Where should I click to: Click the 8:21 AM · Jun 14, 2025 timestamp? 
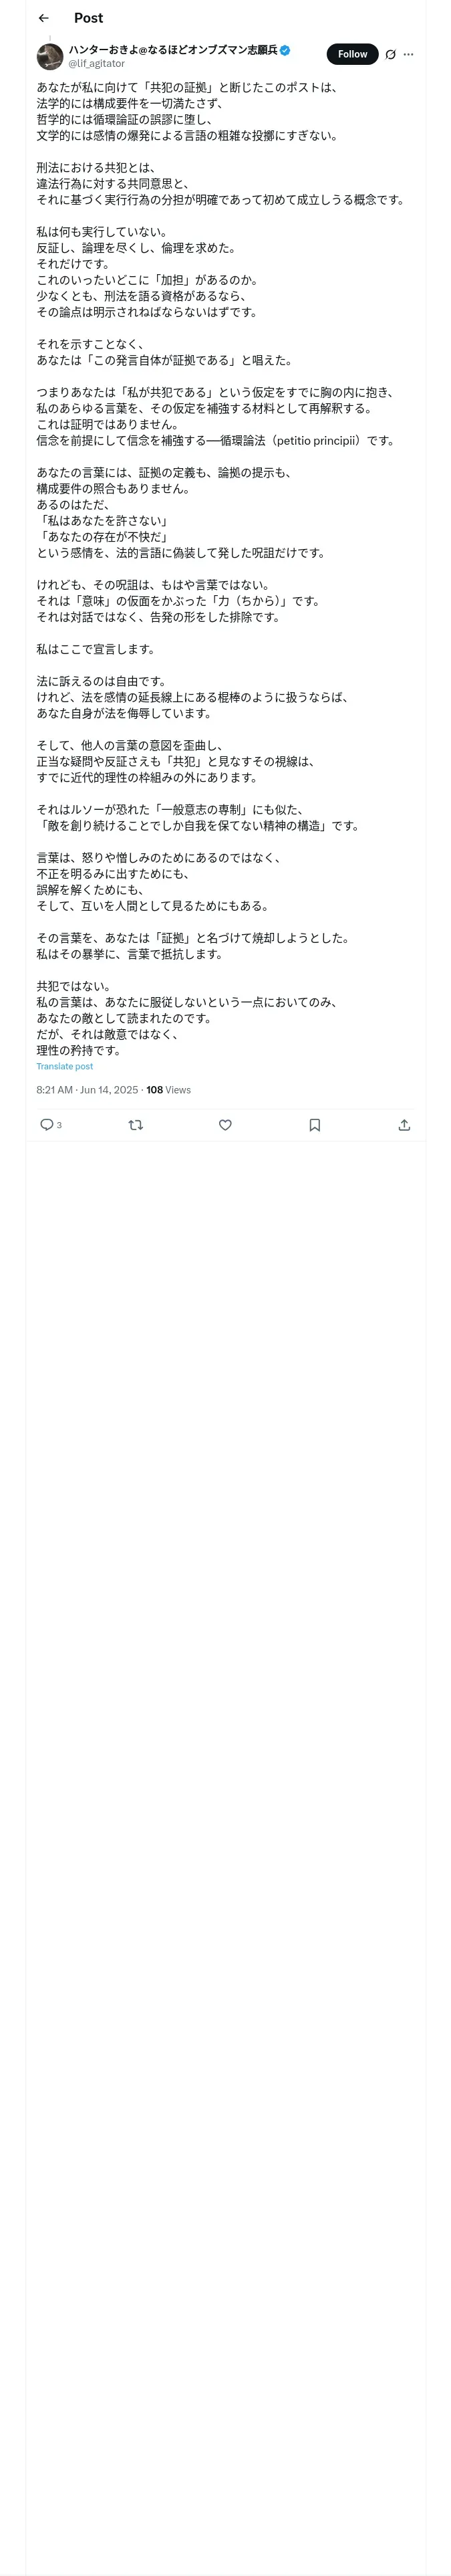87,1090
